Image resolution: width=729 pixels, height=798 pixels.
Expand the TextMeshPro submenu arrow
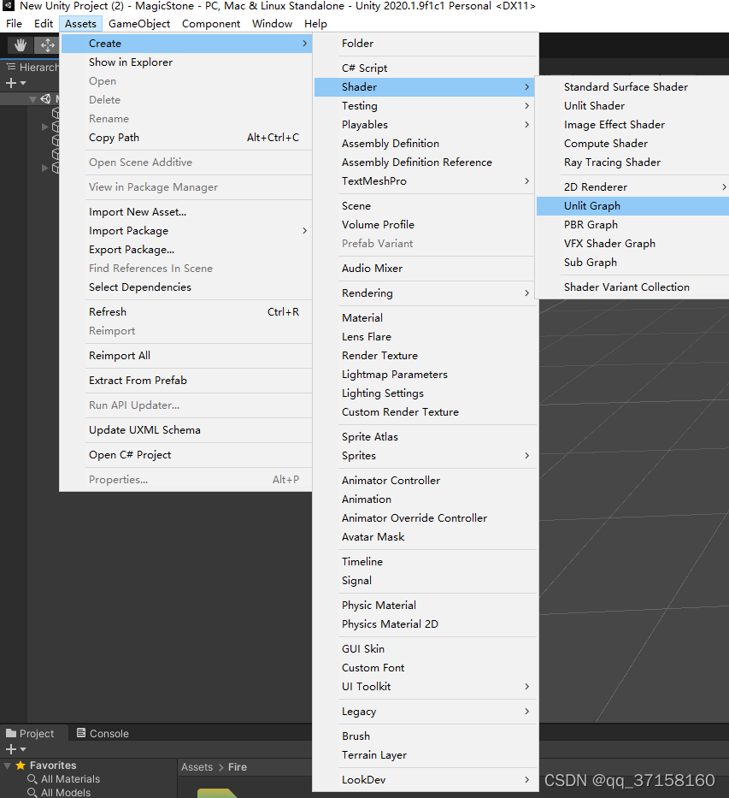pos(526,181)
